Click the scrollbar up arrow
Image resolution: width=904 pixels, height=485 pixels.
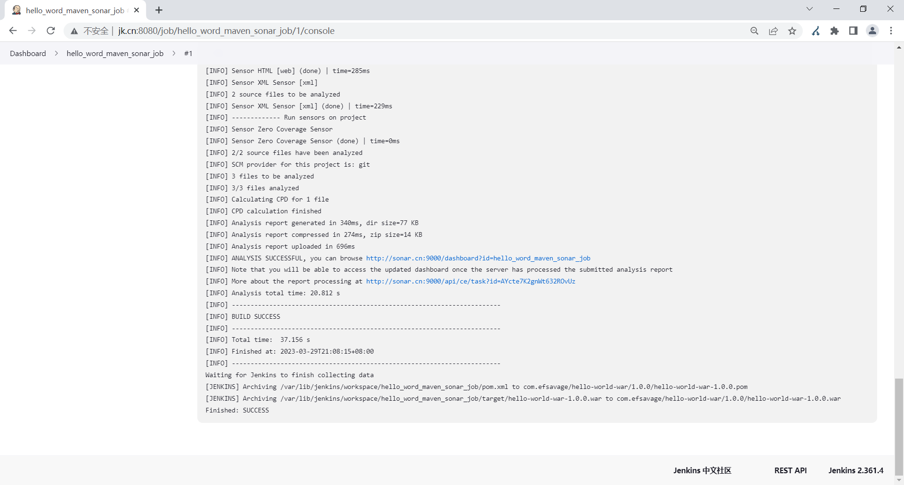coord(899,47)
